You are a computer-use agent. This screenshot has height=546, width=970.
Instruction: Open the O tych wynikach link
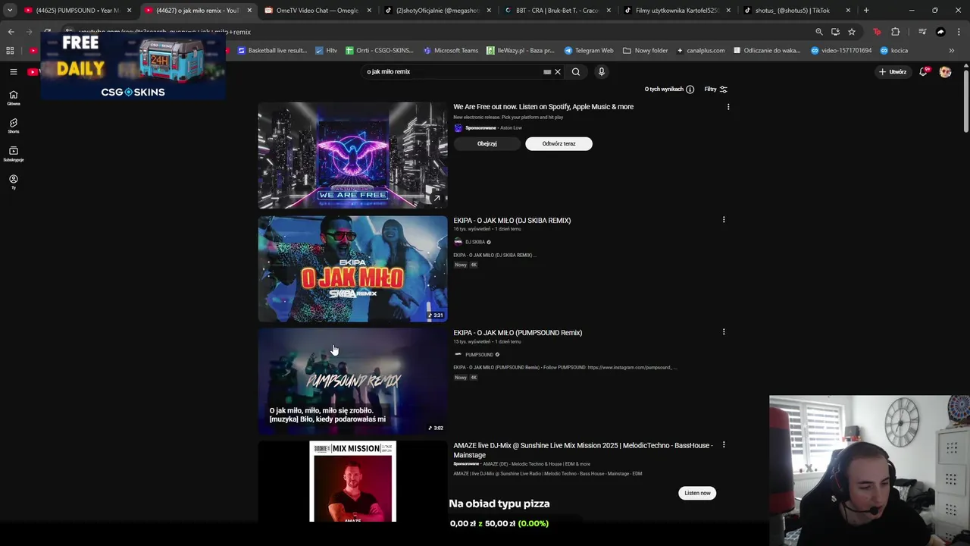point(664,89)
